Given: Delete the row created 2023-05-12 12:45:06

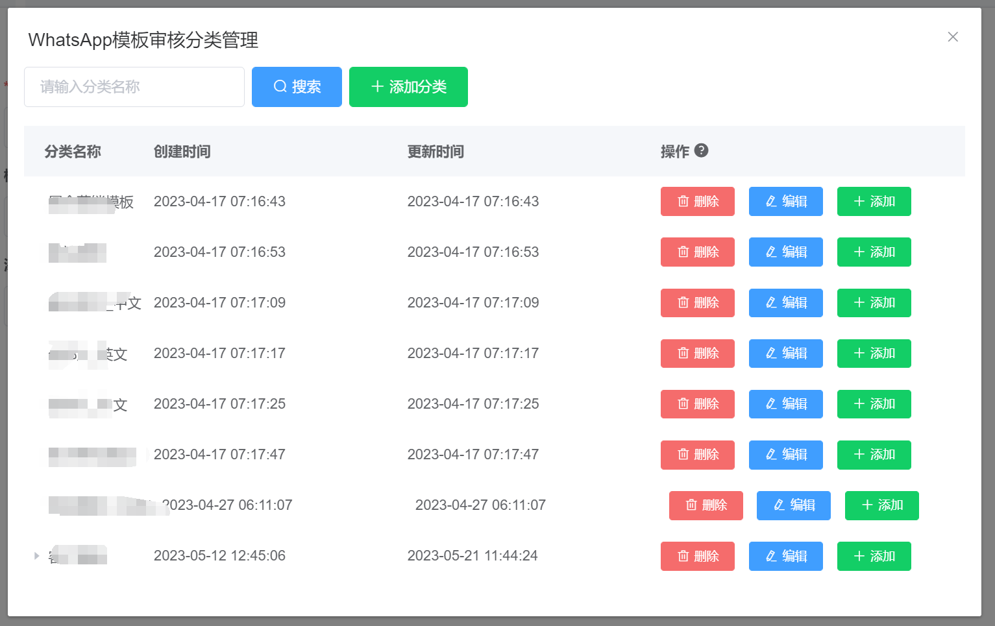Looking at the screenshot, I should click(x=698, y=556).
